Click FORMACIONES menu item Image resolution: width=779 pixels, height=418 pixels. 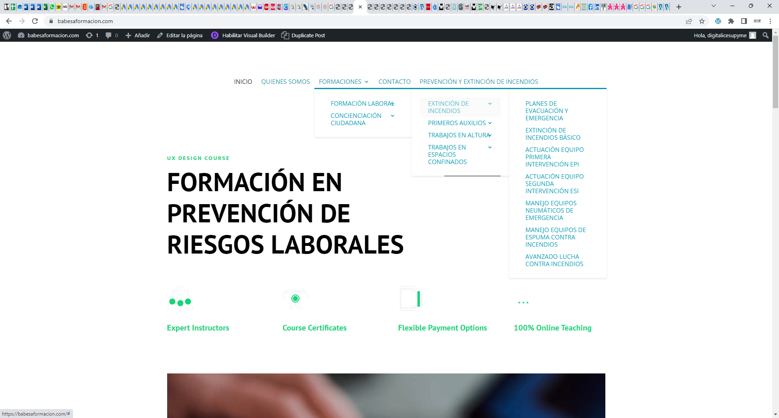340,82
